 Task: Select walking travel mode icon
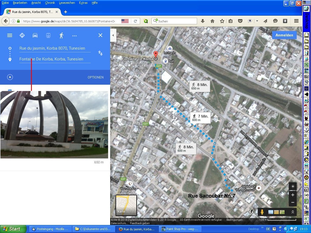[62, 35]
